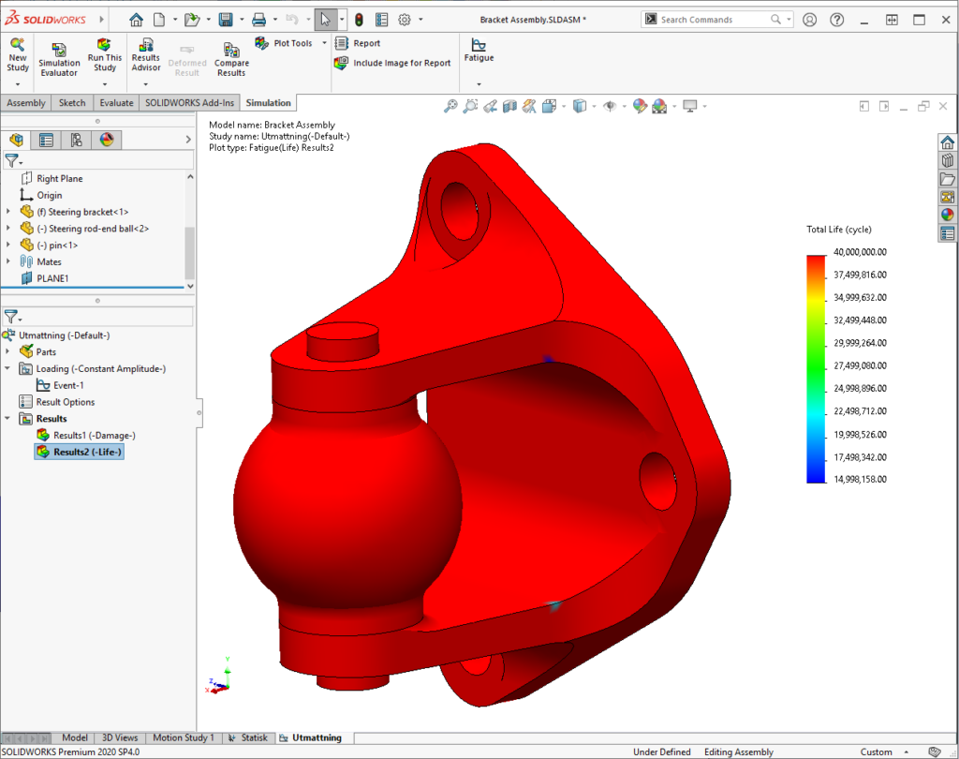Viewport: 959px width, 759px height.
Task: Open the DisplayManager tab icon
Action: tap(106, 141)
